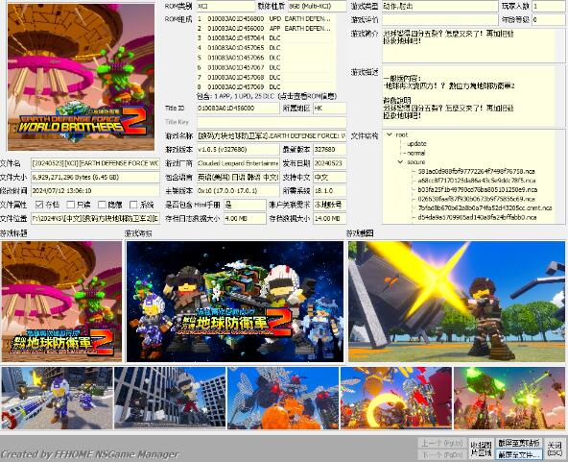Open the thumbnail with gray skyscrapers and soldier
Image resolution: width=568 pixels, height=462 pixels.
point(170,398)
